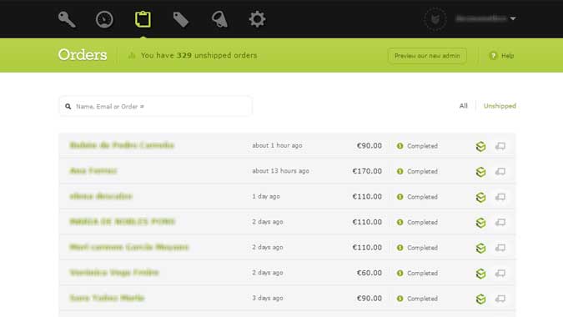This screenshot has width=563, height=317.
Task: Click the search magnifier icon
Action: pos(68,107)
